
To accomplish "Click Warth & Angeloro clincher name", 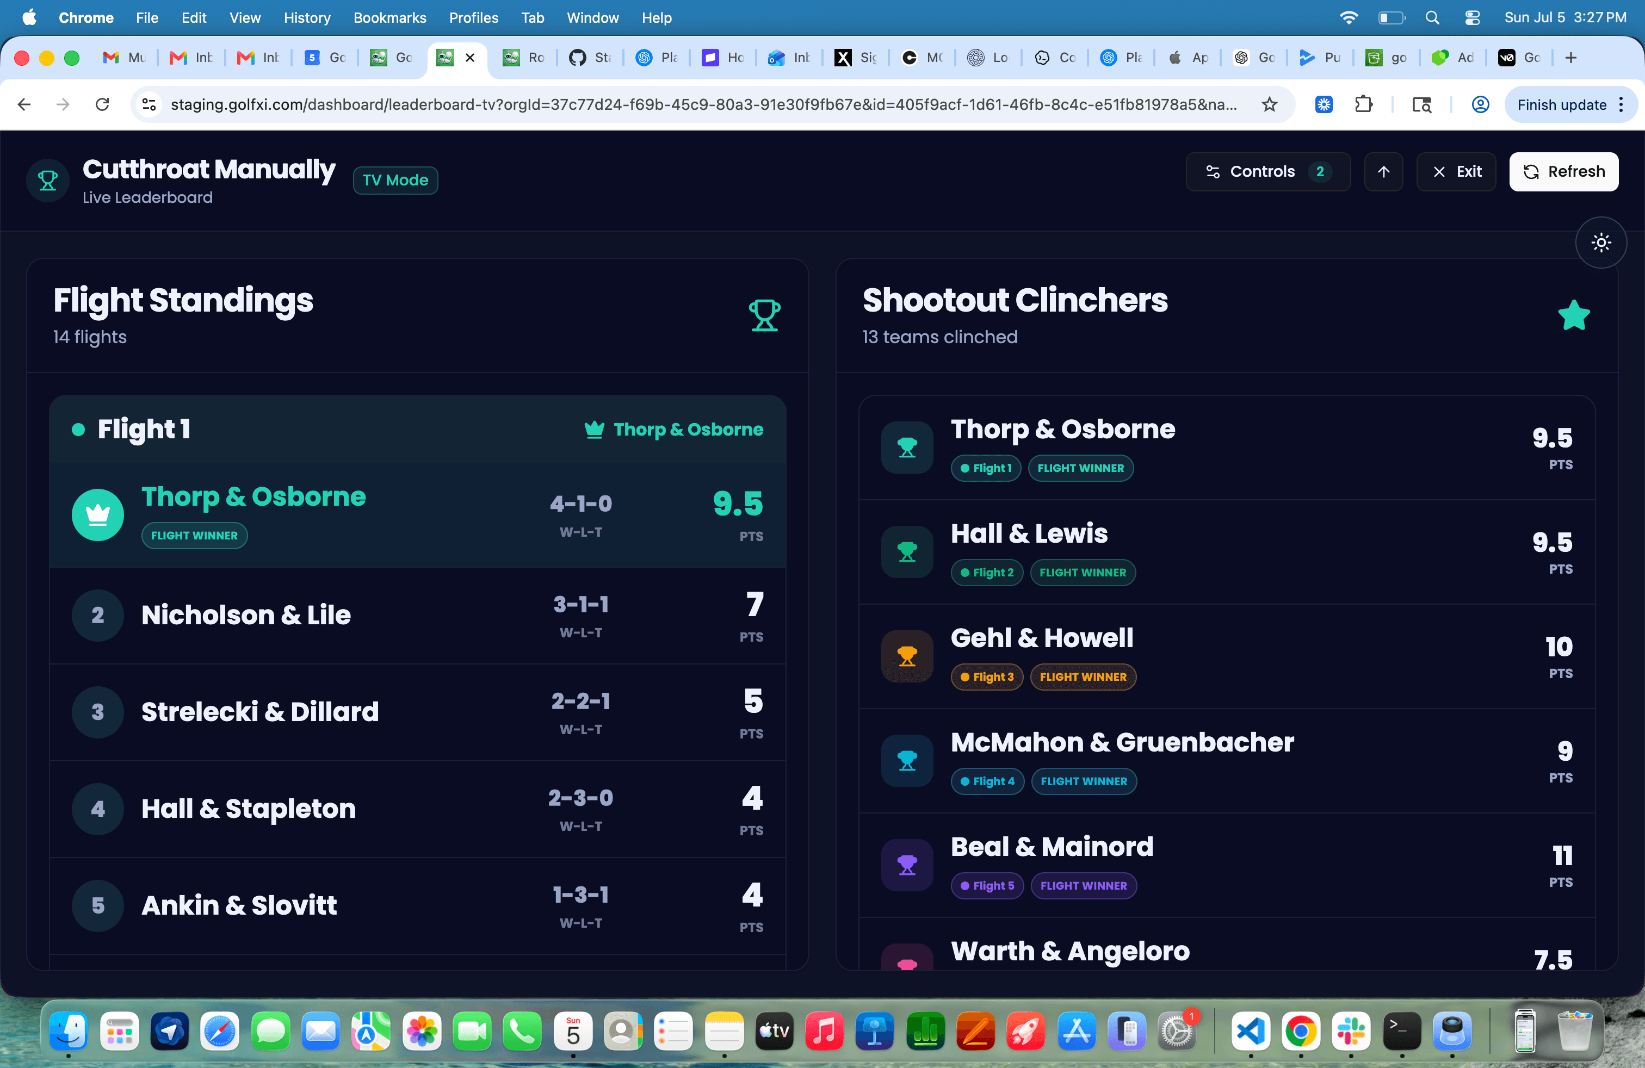I will click(x=1070, y=951).
